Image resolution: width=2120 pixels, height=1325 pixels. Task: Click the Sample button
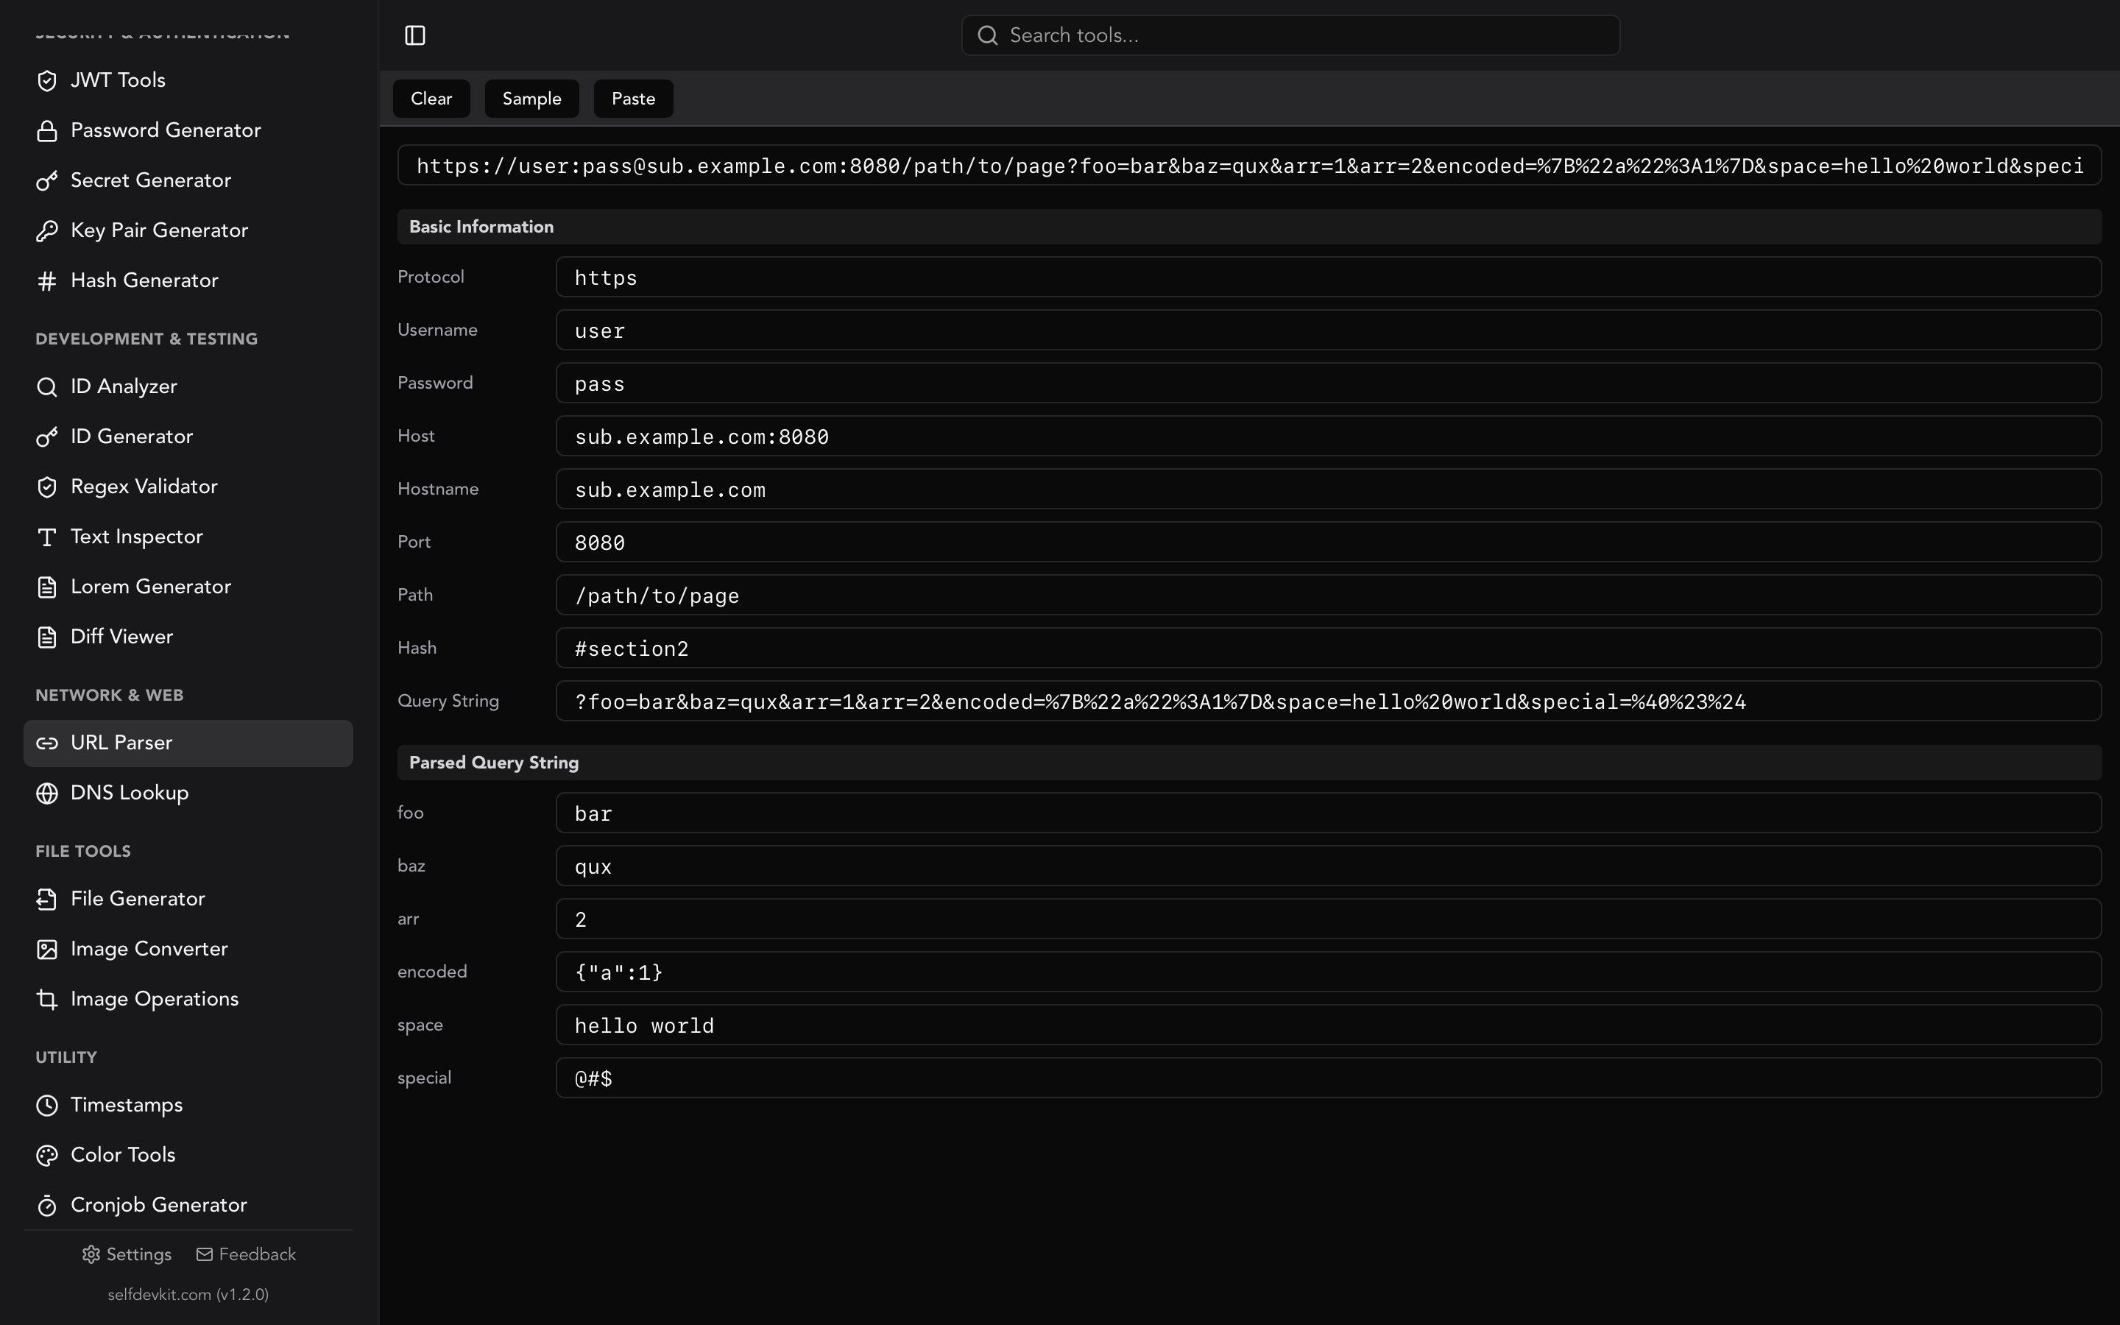pyautogui.click(x=531, y=98)
